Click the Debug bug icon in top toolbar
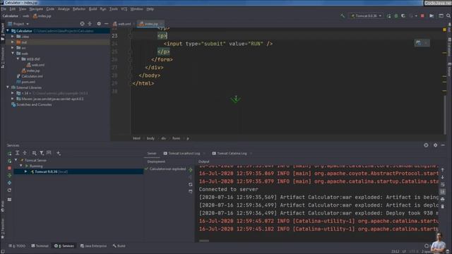This screenshot has height=254, width=452. 396,16
